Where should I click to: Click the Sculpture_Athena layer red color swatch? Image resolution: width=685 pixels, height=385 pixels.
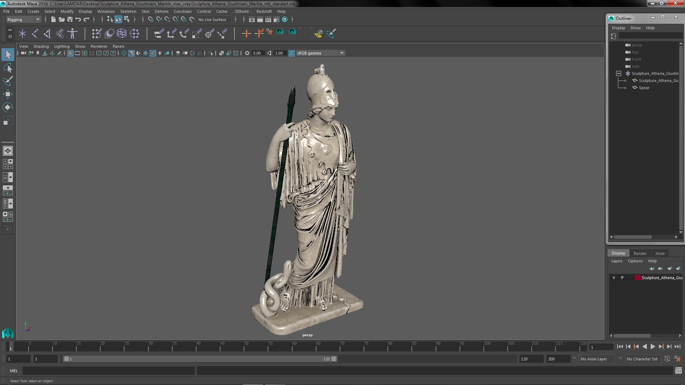pyautogui.click(x=638, y=278)
